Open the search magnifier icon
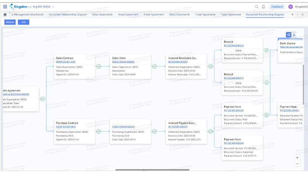Viewport: 308px width, 173px height. click(257, 7)
